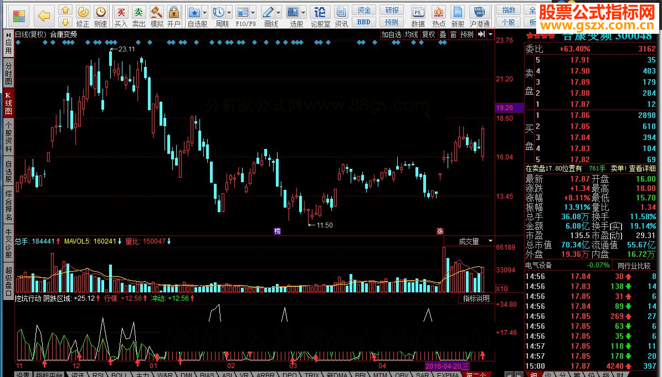Open the 综合排名 sidebar tab

click(8, 205)
